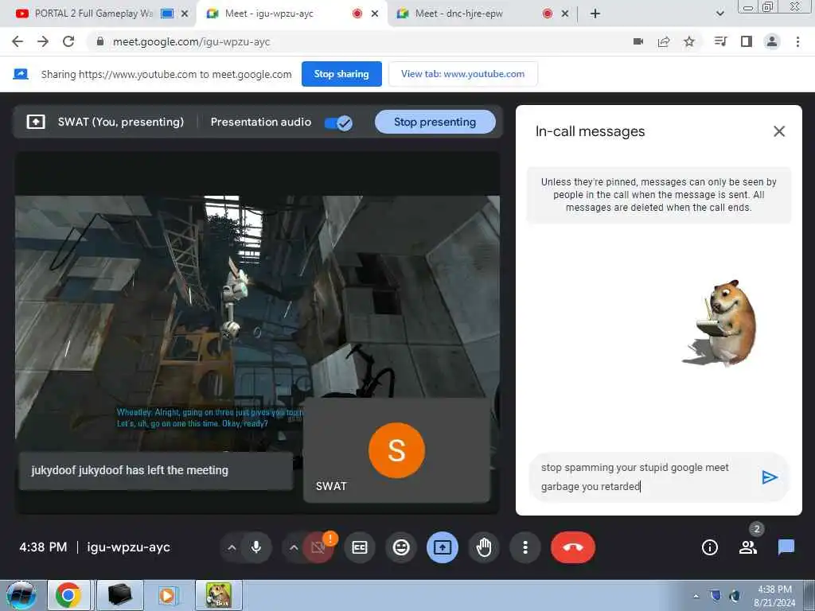This screenshot has width=815, height=611.
Task: Open a new browser tab
Action: pos(595,14)
